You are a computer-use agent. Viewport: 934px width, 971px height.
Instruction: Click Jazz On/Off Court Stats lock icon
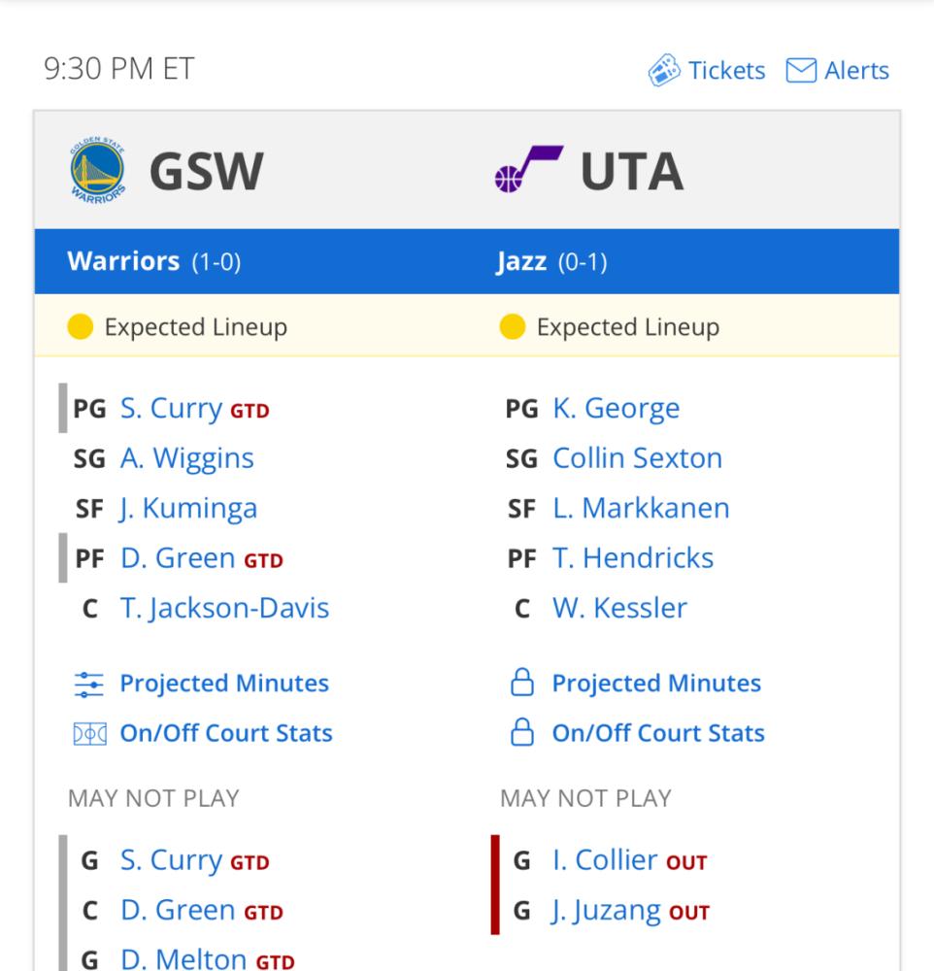[x=522, y=732]
